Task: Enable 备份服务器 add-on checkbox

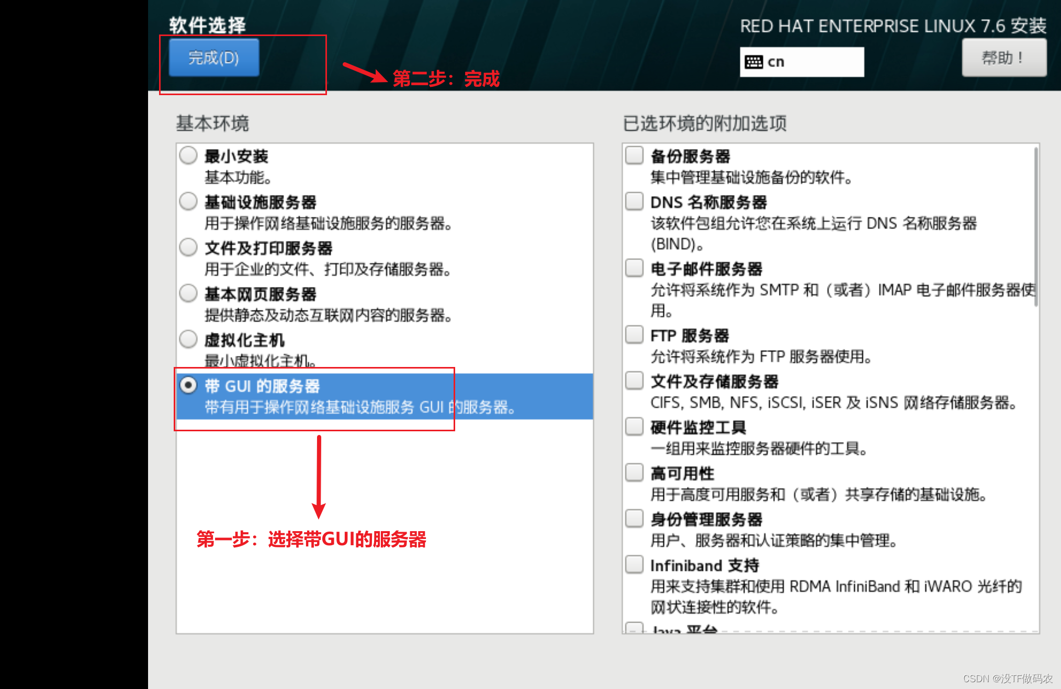Action: point(634,155)
